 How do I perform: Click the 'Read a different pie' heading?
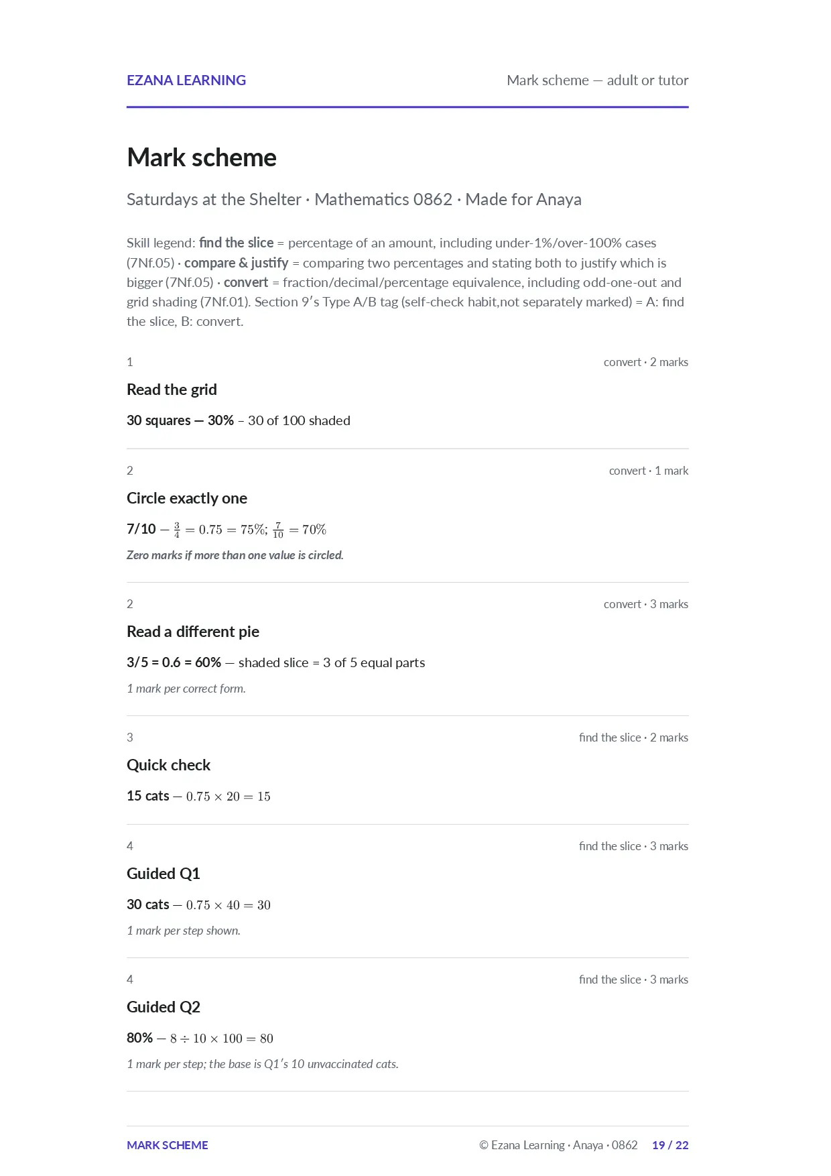point(193,632)
